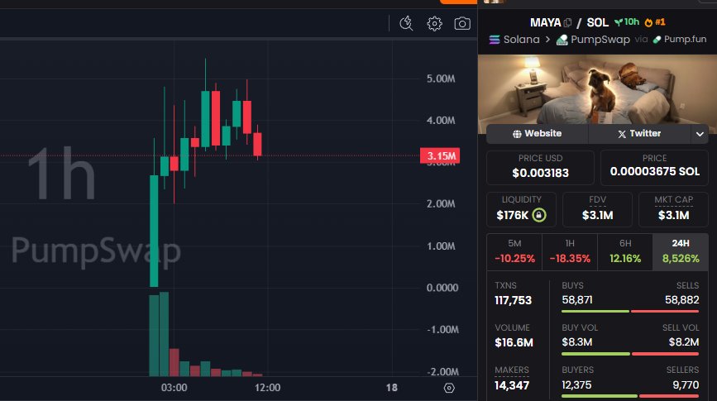
Task: Click the Solana chain icon
Action: pos(495,40)
